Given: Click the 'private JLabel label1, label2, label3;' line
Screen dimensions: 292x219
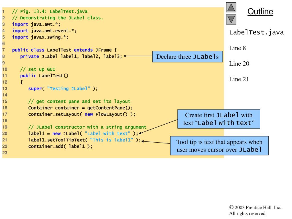Looking at the screenshot, I should (71, 56).
